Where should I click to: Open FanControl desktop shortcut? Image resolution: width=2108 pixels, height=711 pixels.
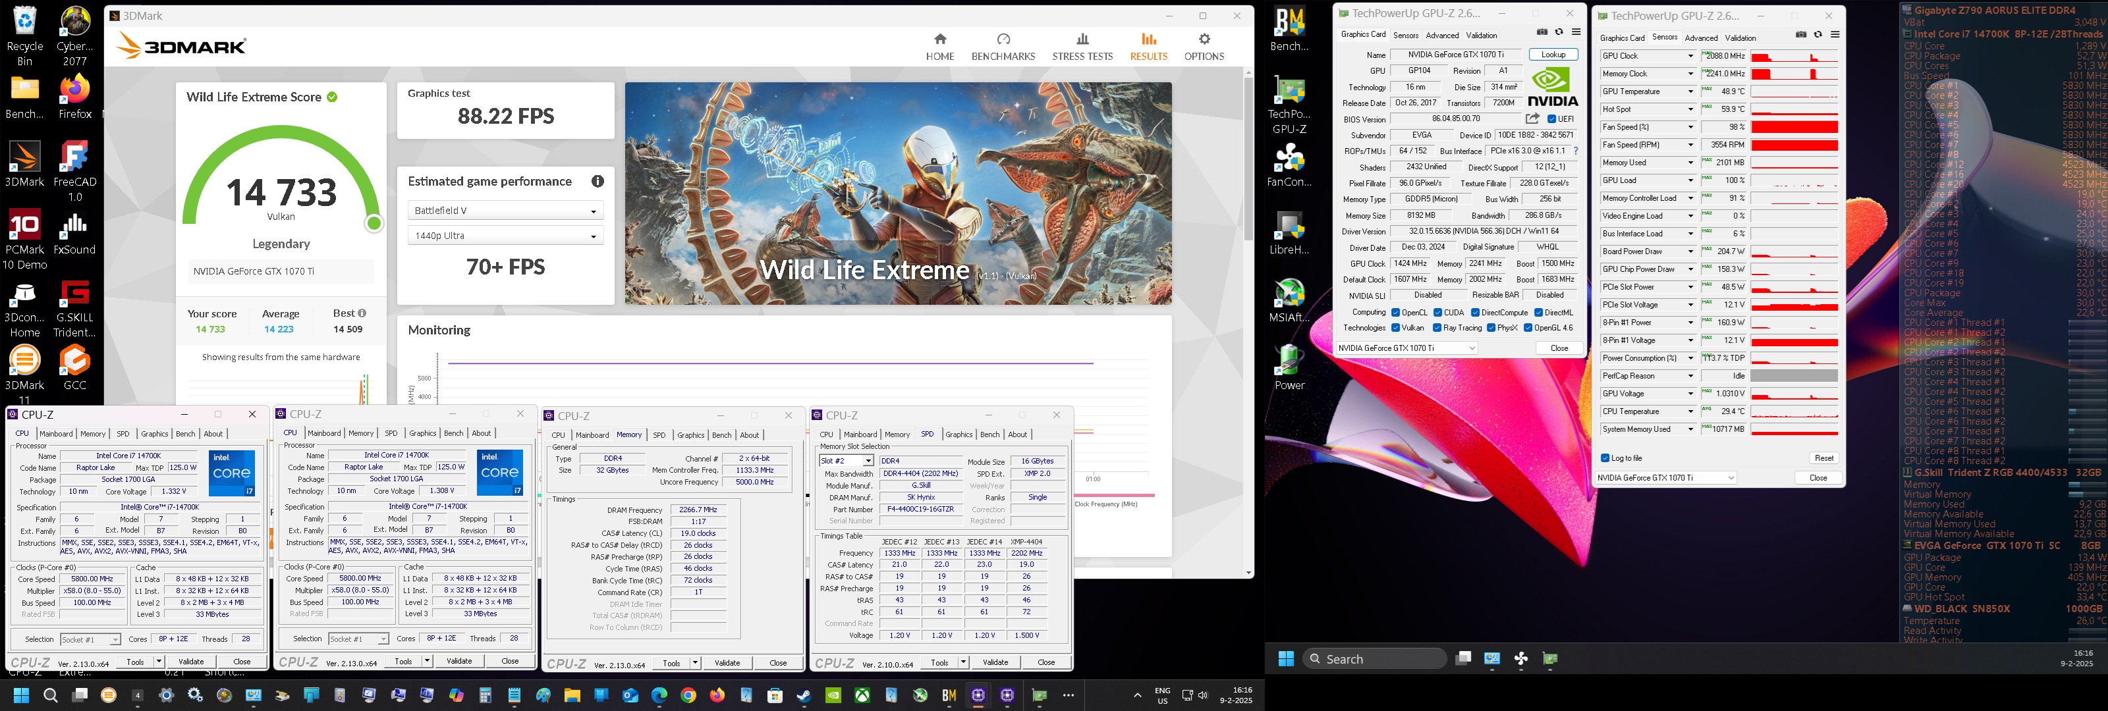[x=1290, y=165]
